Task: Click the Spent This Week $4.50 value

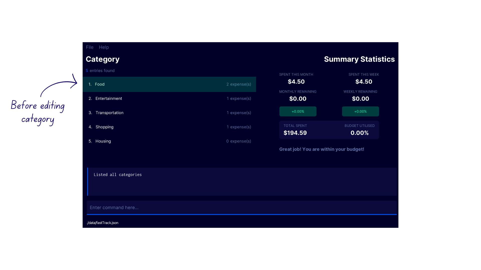Action: (364, 82)
